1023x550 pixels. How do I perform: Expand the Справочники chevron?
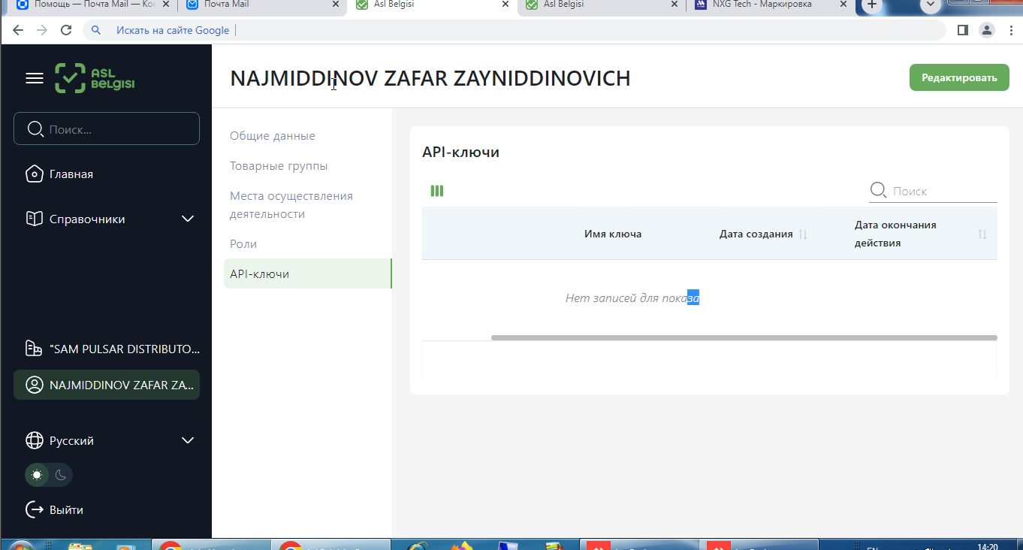click(188, 219)
